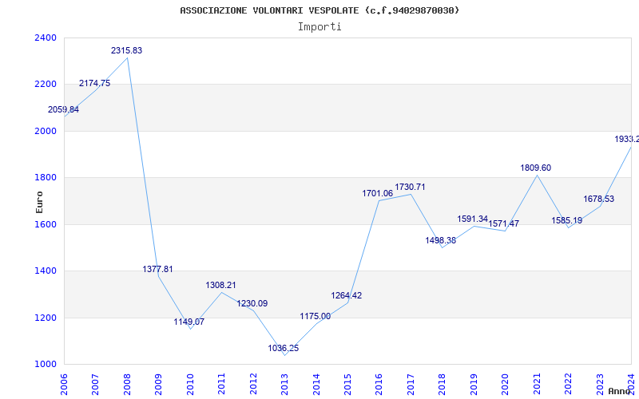Viewport: 639px width, 399px height.
Task: Select the 1591.34 data label
Action: pyautogui.click(x=473, y=219)
